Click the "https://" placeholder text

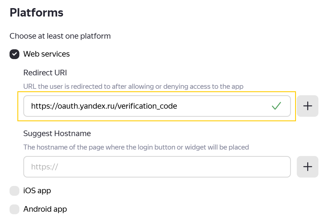[x=44, y=167]
